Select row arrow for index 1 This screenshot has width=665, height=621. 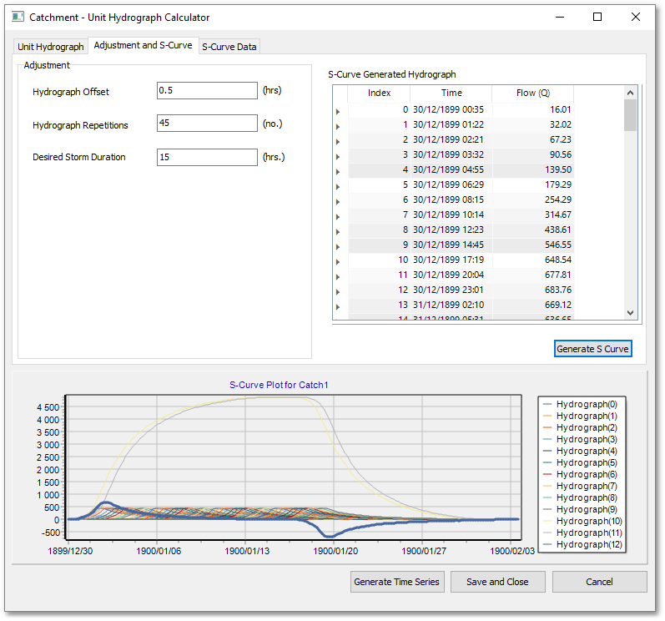338,127
